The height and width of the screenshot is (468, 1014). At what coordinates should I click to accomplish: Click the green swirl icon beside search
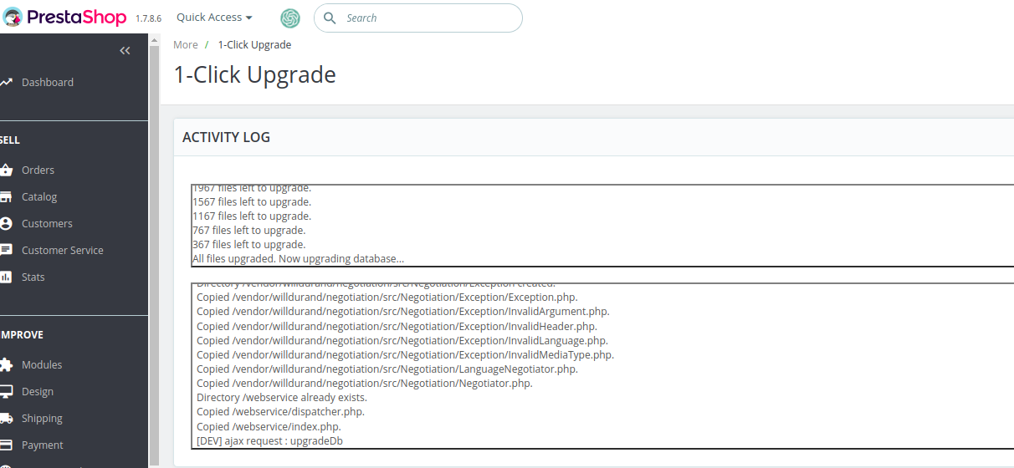tap(290, 18)
